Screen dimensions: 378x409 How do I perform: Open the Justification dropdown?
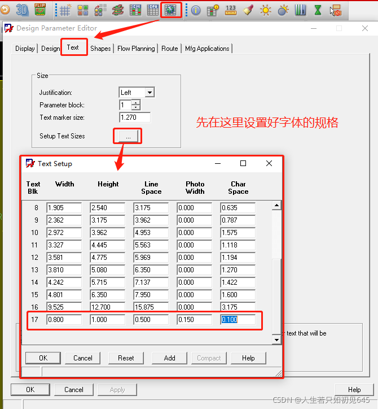pos(150,92)
